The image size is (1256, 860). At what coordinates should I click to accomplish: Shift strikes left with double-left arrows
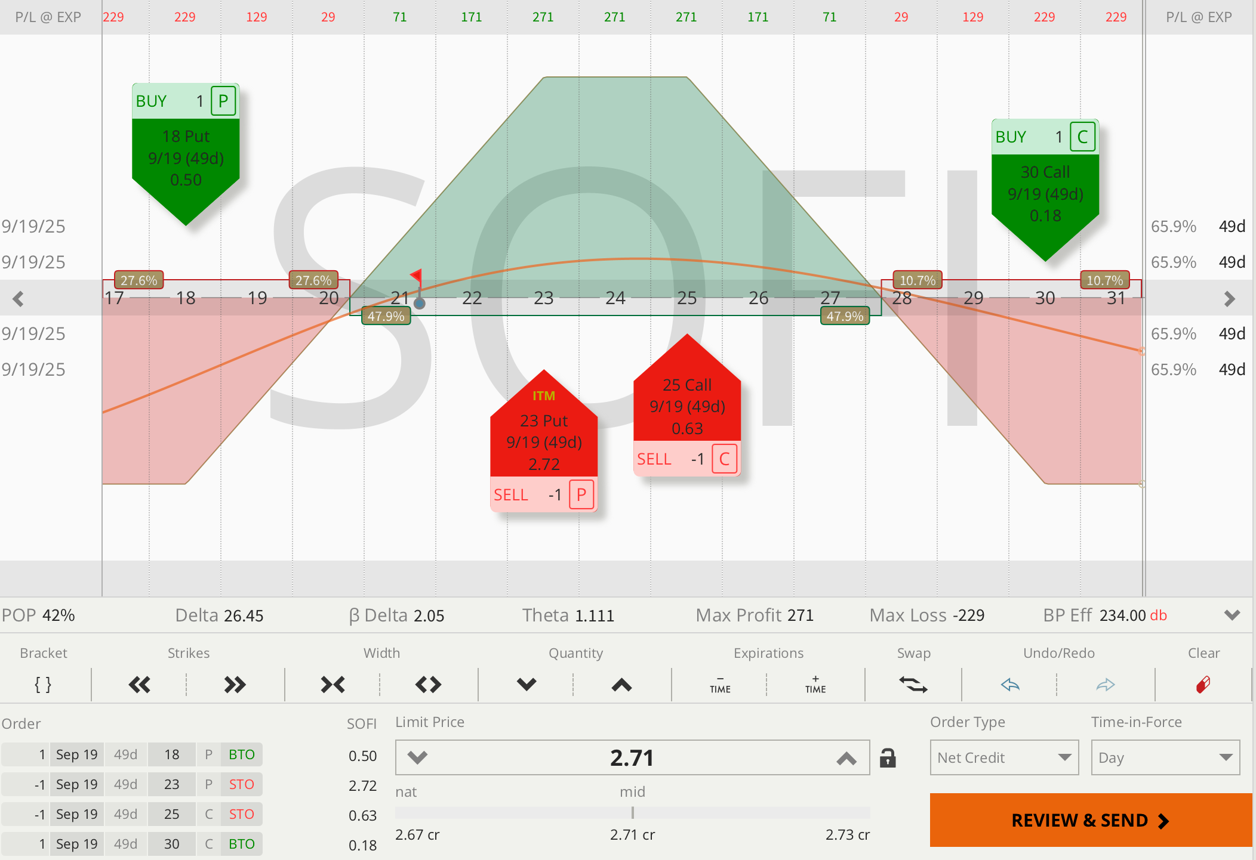tap(139, 684)
